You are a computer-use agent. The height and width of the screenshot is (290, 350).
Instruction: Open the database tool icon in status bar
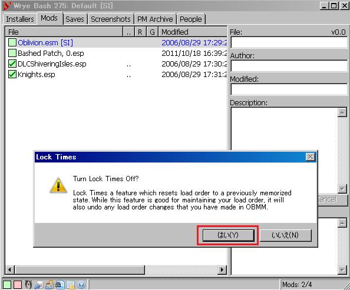click(39, 285)
